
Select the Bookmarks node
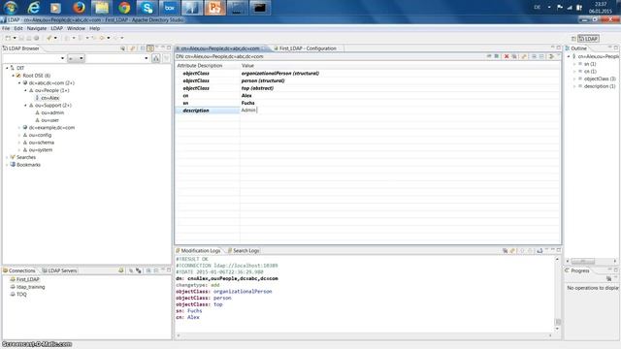pyautogui.click(x=28, y=165)
